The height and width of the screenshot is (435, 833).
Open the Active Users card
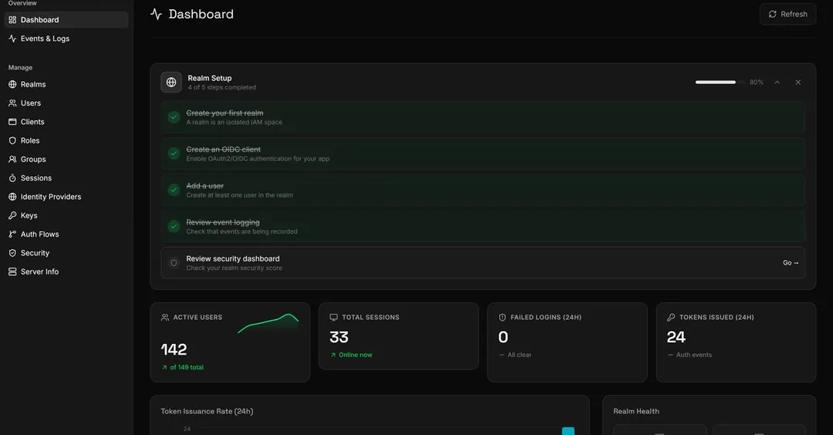(x=230, y=342)
